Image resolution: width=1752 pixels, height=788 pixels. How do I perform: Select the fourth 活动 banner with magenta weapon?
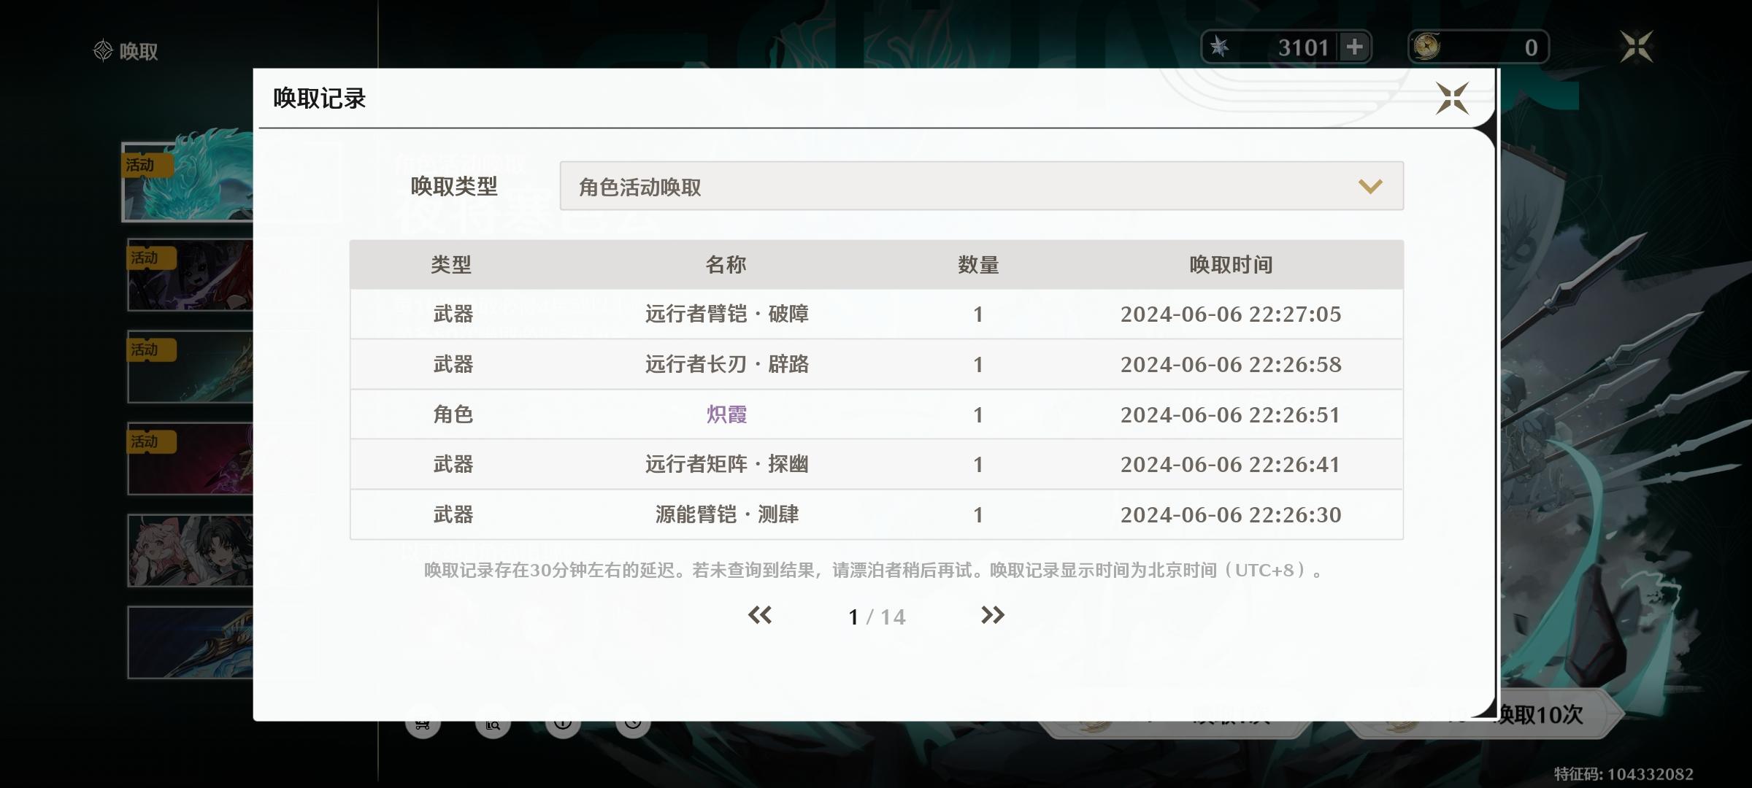(190, 459)
